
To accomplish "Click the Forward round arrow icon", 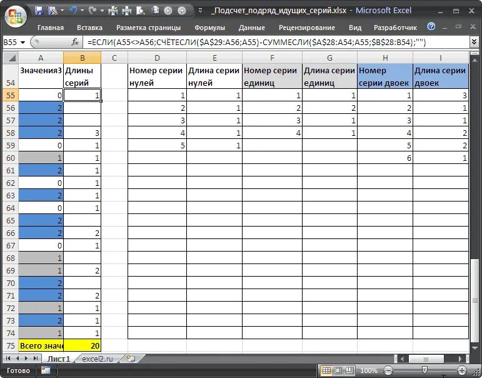I will pyautogui.click(x=182, y=11).
